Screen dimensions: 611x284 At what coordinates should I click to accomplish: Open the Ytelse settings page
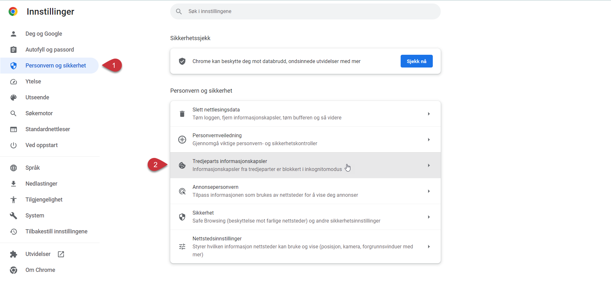pos(49,82)
